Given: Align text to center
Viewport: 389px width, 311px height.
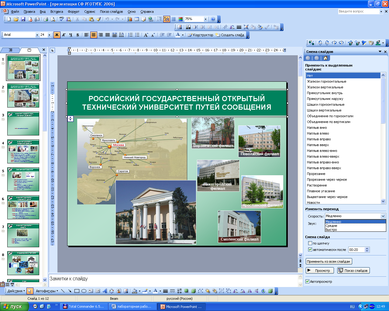Looking at the screenshot, I should [x=94, y=35].
